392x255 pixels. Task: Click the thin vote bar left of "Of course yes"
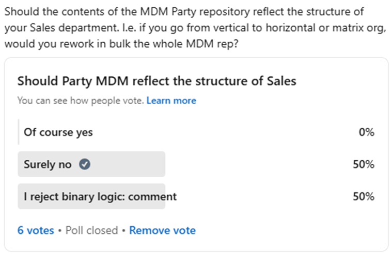click(19, 132)
